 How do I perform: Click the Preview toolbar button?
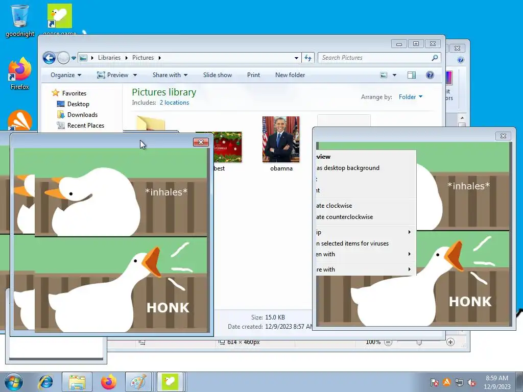pos(113,75)
